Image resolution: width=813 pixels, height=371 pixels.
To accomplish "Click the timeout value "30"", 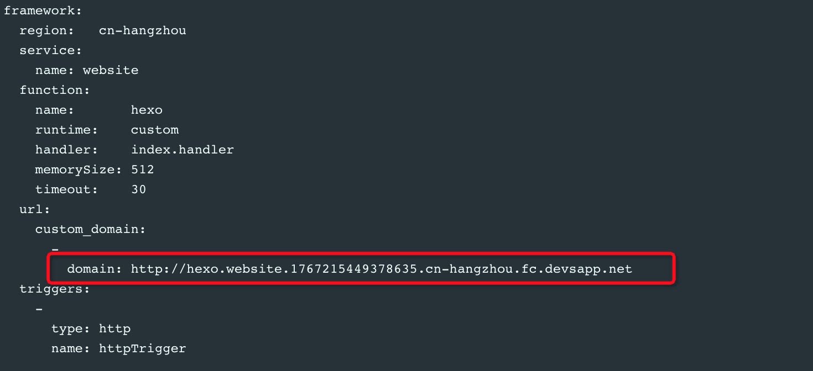I will [x=138, y=189].
